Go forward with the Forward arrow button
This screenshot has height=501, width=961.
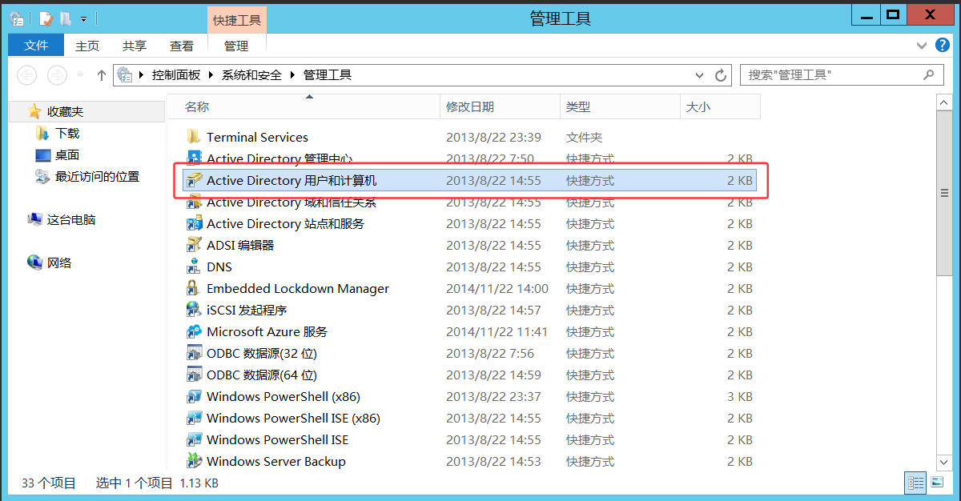57,75
